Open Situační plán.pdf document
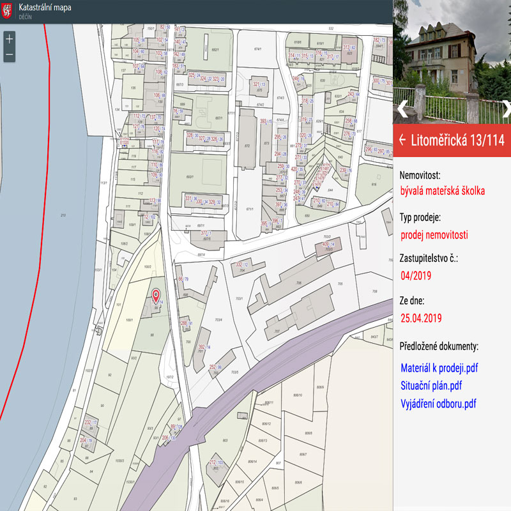This screenshot has width=511, height=511. coord(431,386)
